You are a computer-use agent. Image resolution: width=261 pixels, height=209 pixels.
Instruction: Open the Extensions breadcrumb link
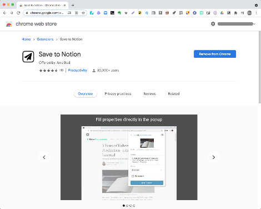click(45, 39)
